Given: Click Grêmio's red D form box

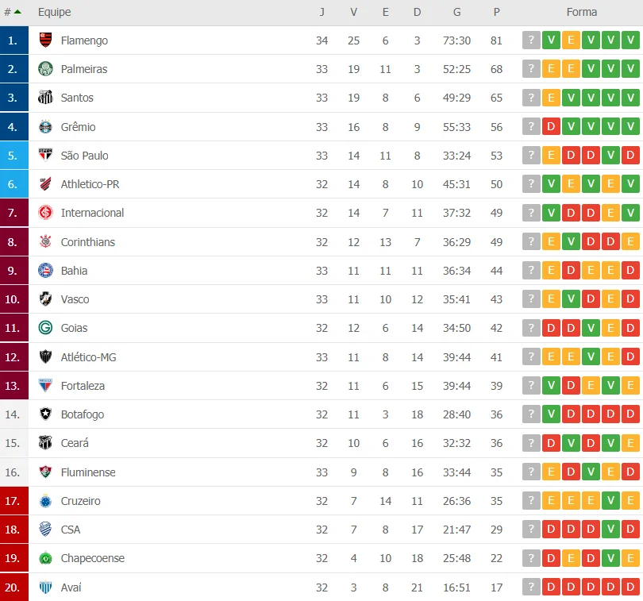Looking at the screenshot, I should 551,127.
